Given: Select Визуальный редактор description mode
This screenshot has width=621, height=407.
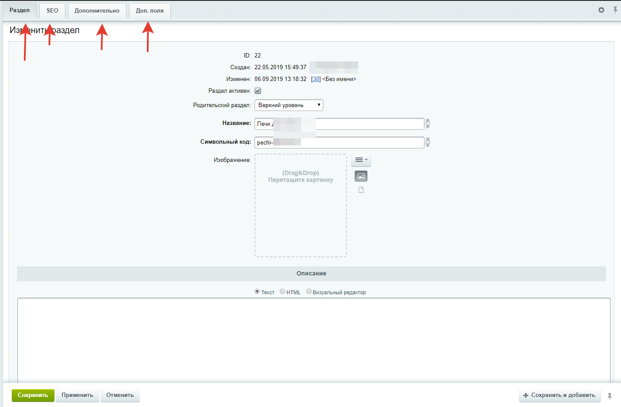Looking at the screenshot, I should click(x=309, y=292).
